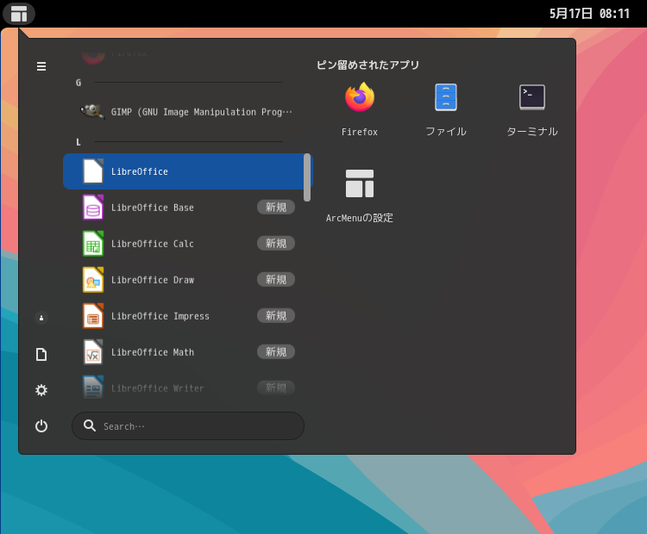Click 新規 beside LibreOffice Writer
Viewport: 647px width, 534px height.
[x=276, y=388]
